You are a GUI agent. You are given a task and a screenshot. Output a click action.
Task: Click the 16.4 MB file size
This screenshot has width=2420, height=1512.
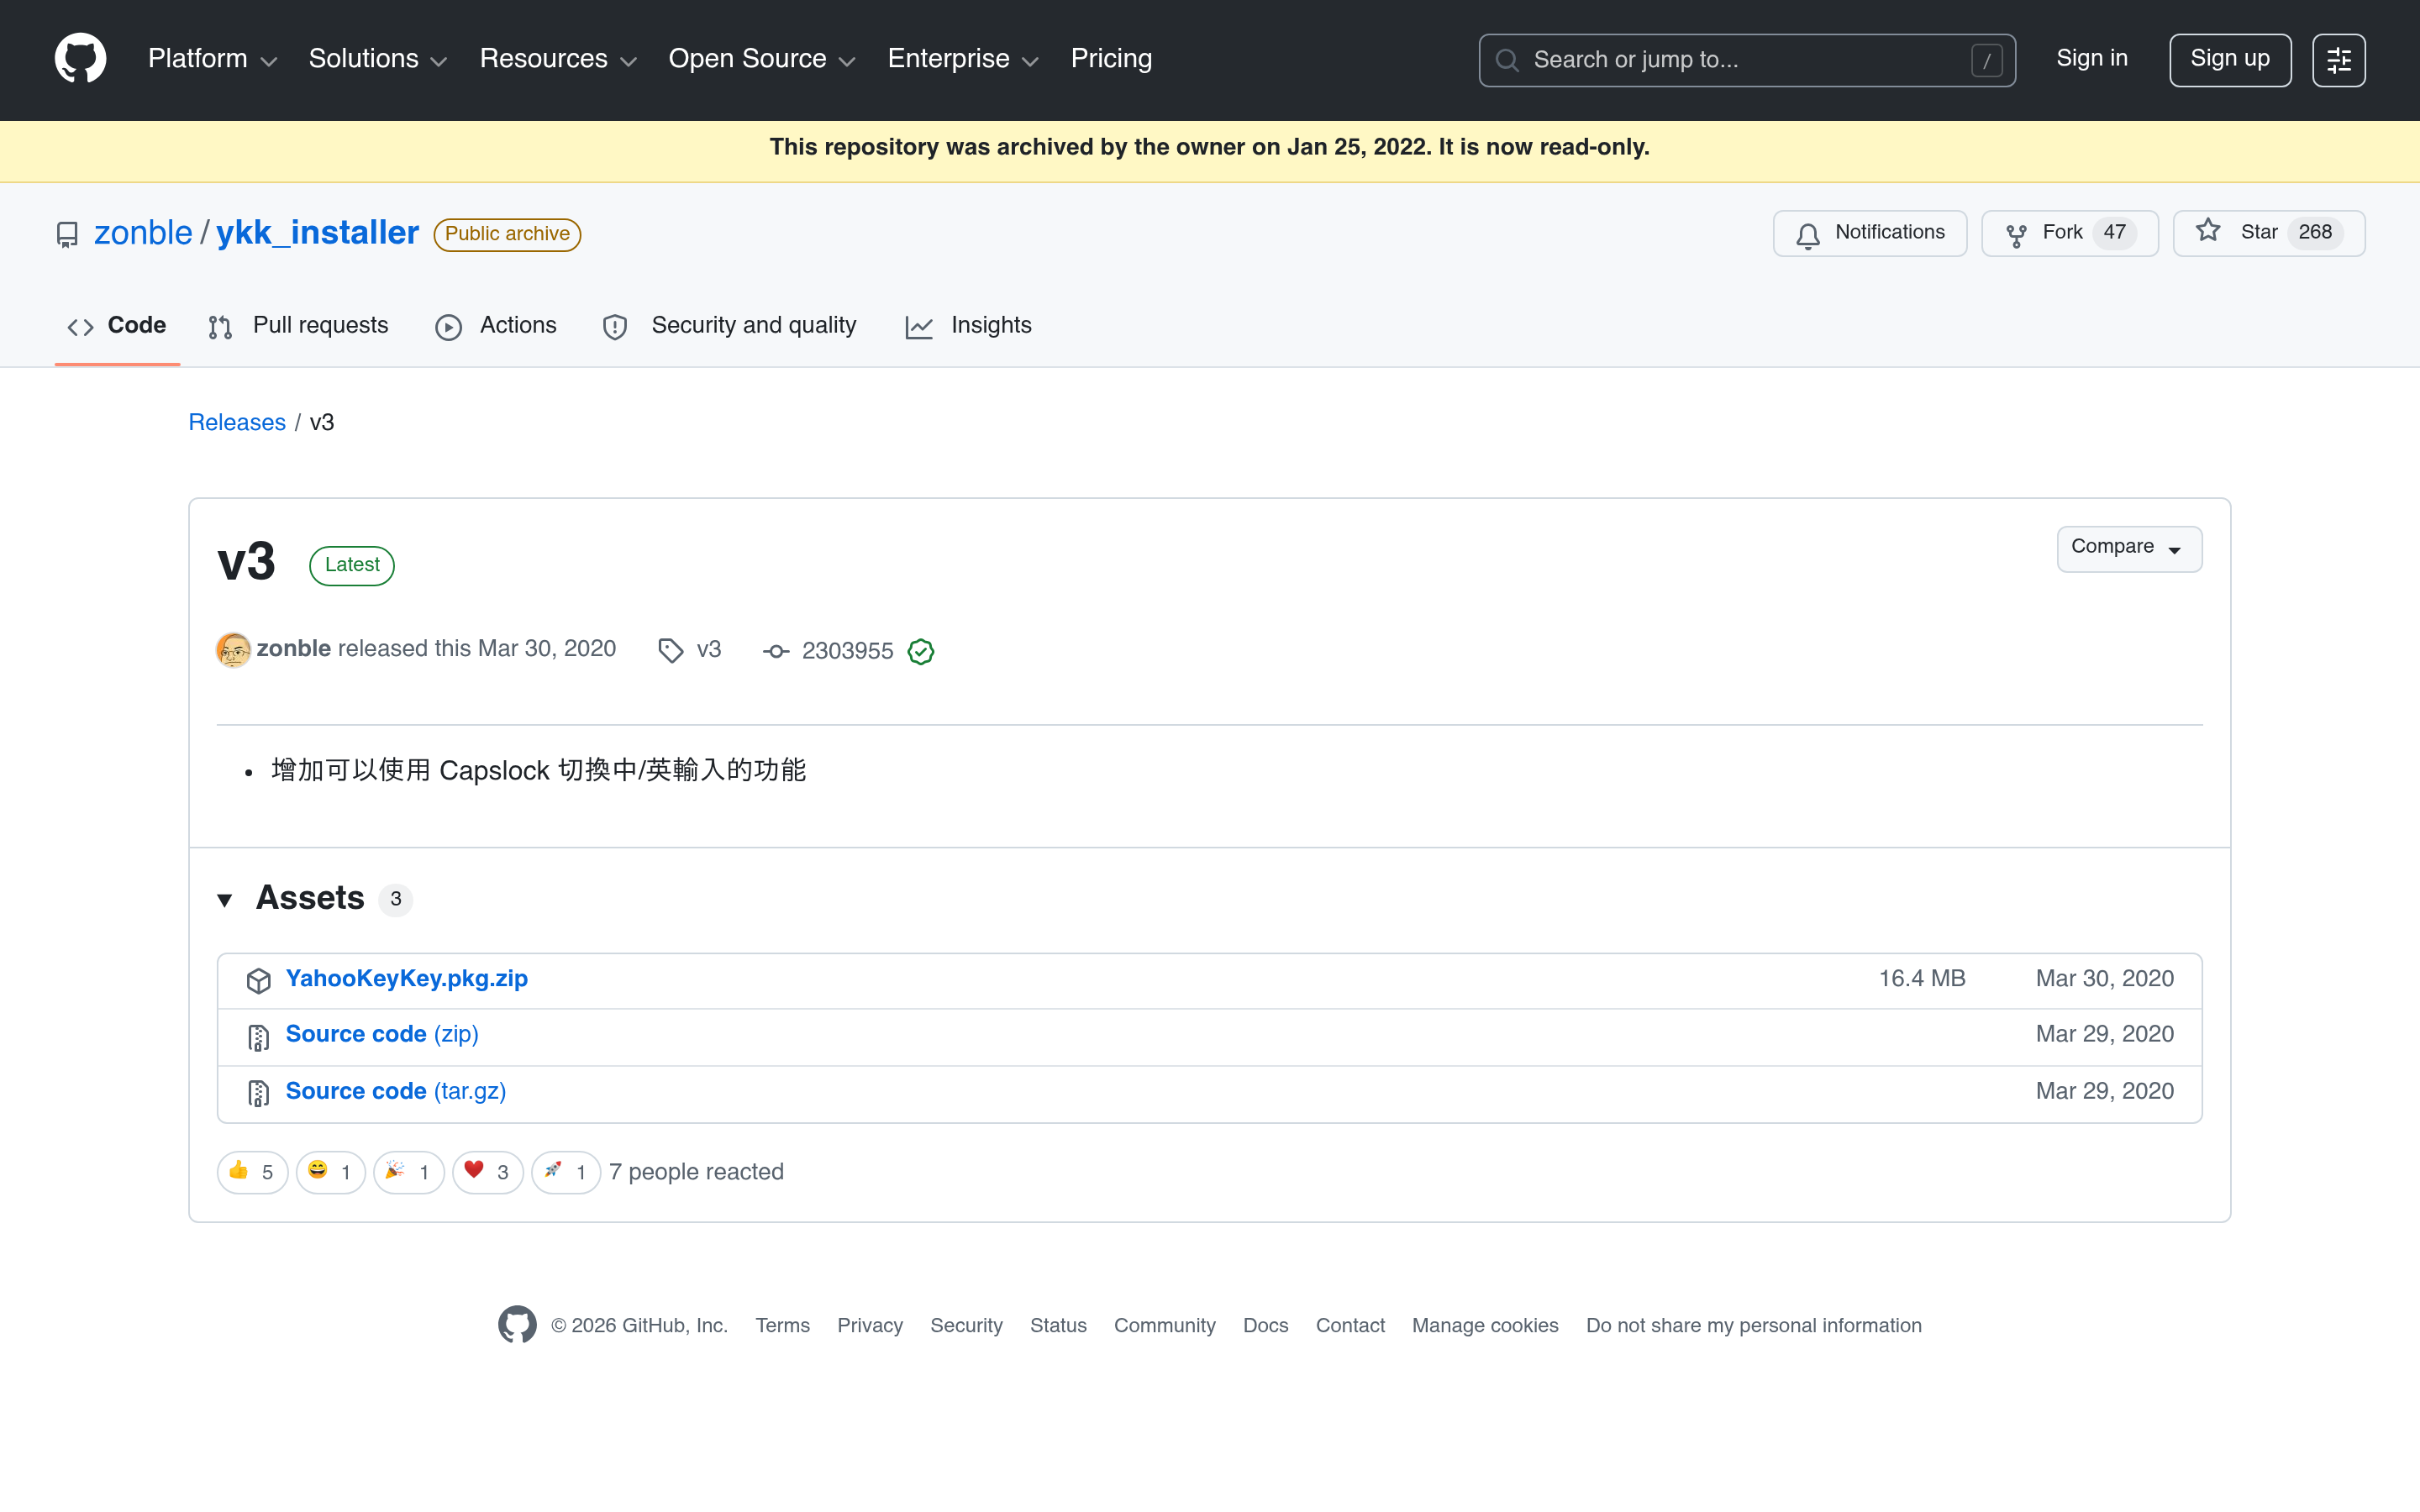(1922, 979)
